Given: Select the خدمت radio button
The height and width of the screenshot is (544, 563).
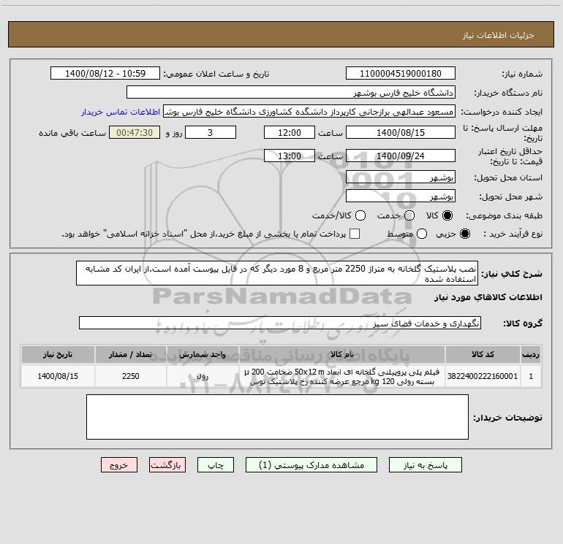Looking at the screenshot, I should click(409, 215).
